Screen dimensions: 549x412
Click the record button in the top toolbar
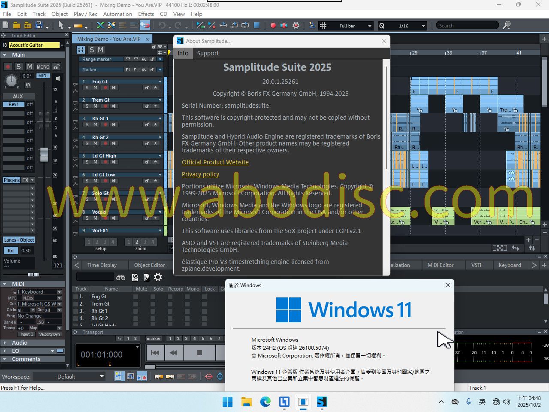click(273, 25)
